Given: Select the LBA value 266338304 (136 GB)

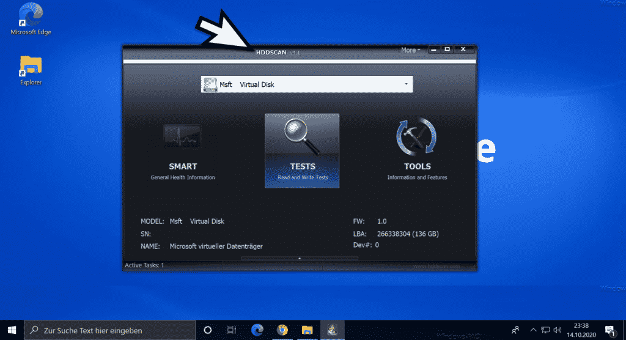Looking at the screenshot, I should [x=408, y=234].
